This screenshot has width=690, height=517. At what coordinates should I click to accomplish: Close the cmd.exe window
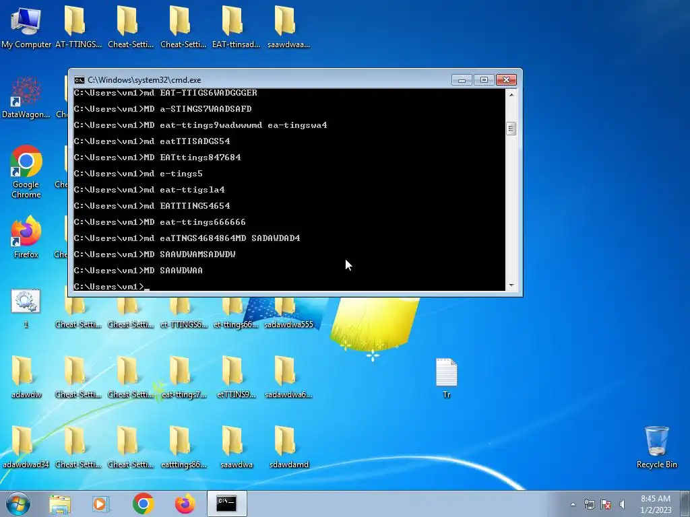pos(506,80)
